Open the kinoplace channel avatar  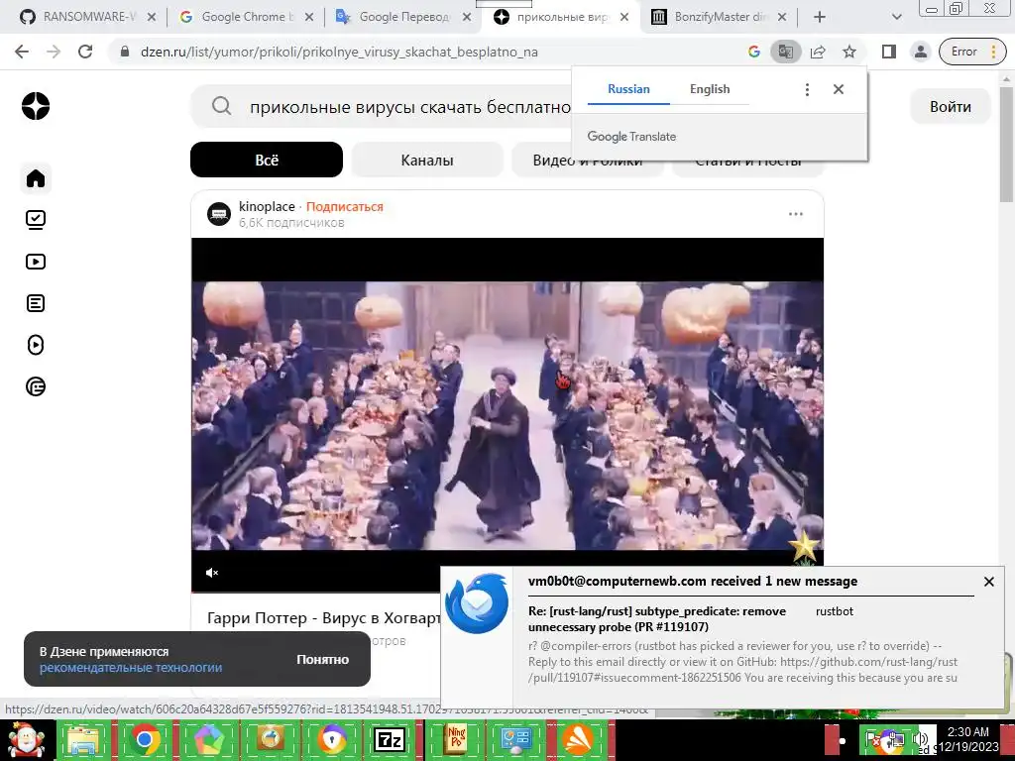[219, 214]
